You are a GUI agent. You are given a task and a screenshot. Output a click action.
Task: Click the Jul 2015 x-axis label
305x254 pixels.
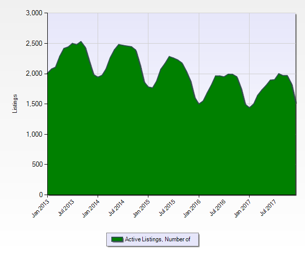tap(167, 208)
